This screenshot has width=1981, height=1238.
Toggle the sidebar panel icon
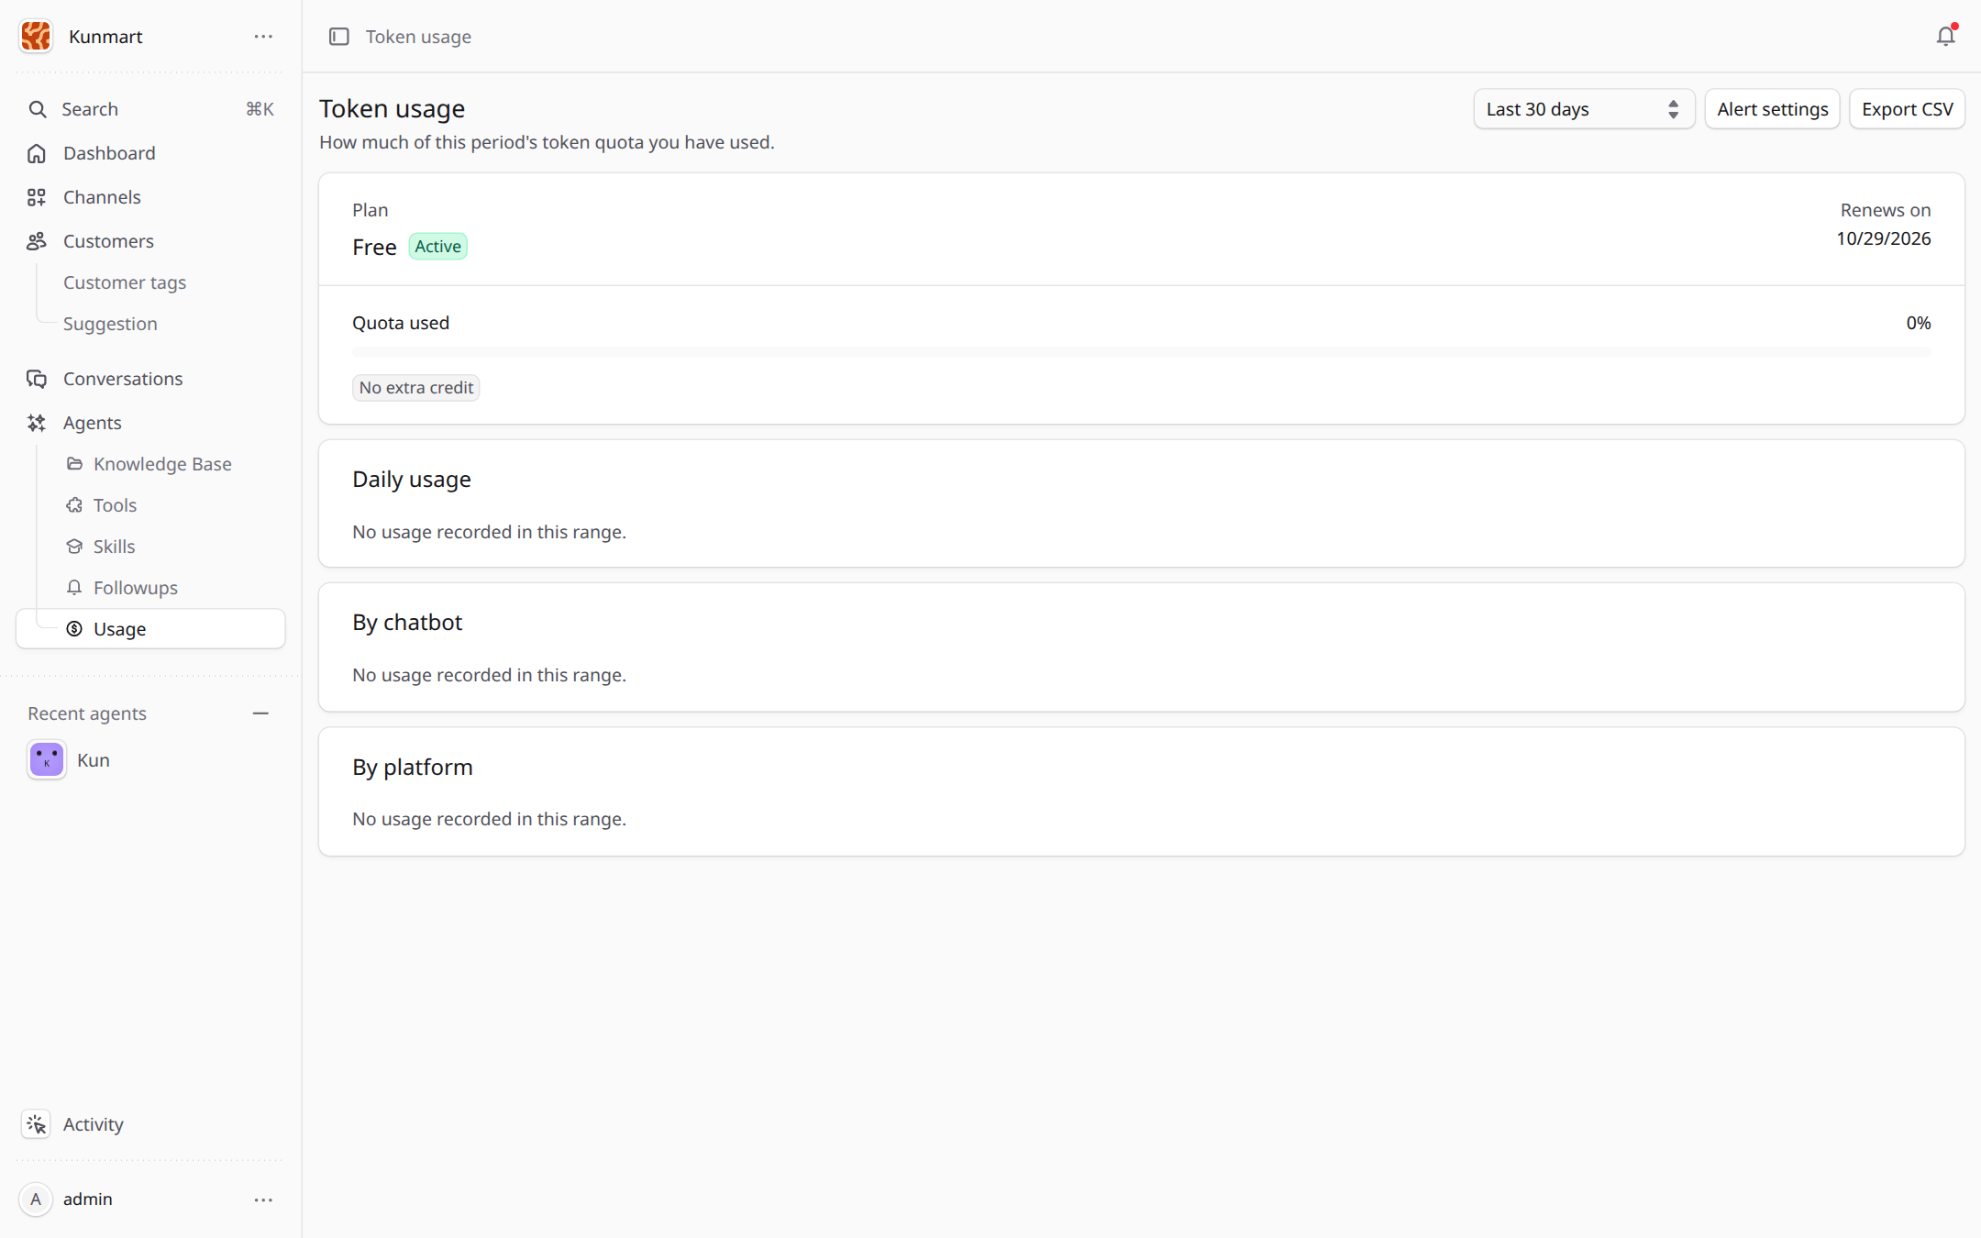click(339, 37)
